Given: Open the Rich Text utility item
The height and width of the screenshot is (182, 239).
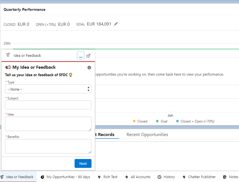Looking at the screenshot, I should click(108, 177).
